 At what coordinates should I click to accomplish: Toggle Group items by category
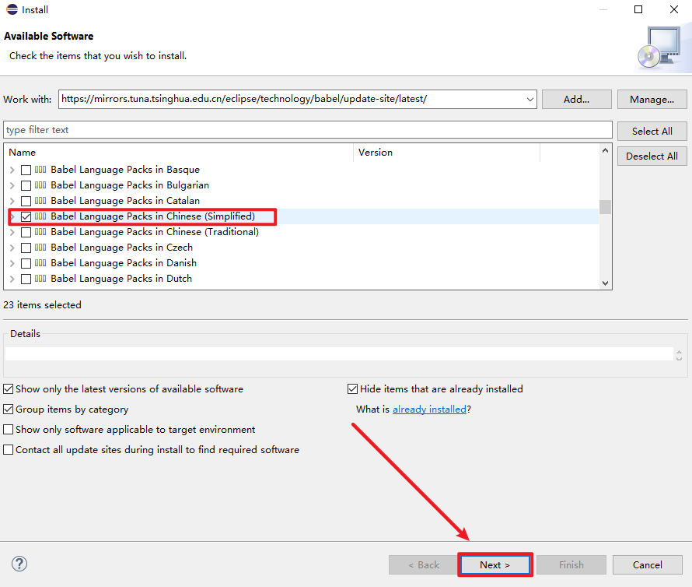[x=9, y=409]
